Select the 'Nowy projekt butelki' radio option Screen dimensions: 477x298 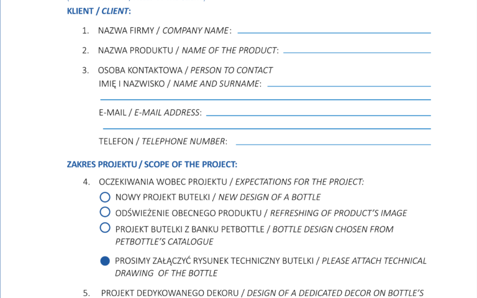(105, 197)
